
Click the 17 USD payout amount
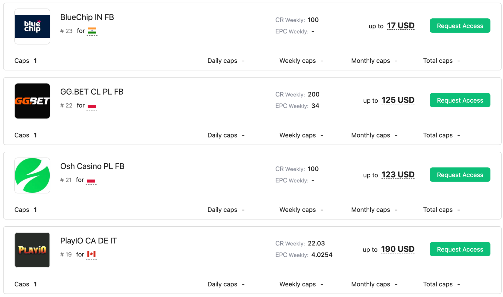click(401, 26)
